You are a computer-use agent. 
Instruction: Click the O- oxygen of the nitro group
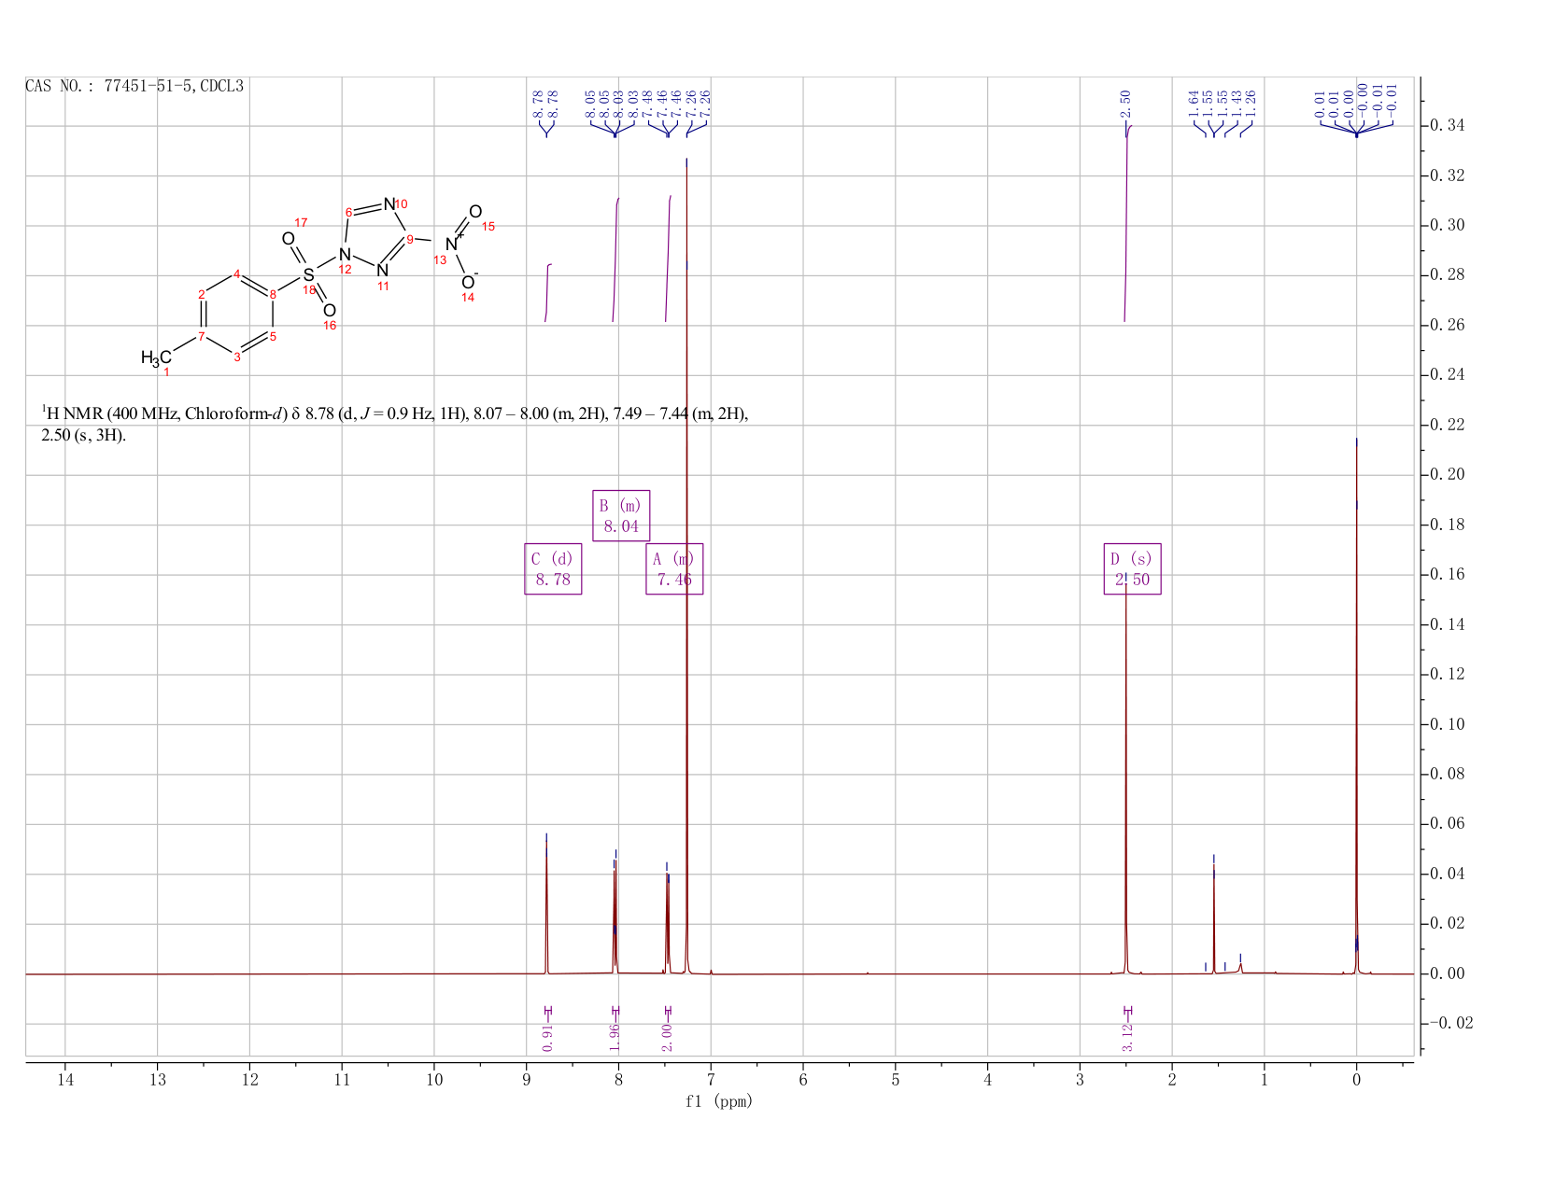coord(469,281)
